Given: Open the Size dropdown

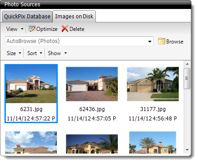Looking at the screenshot, I should 14,53.
